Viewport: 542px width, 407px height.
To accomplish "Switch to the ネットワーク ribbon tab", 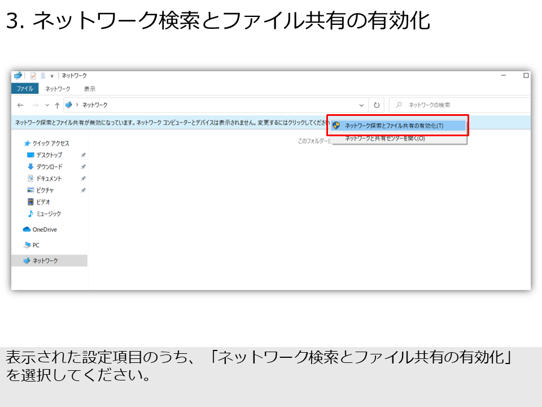I will [58, 89].
